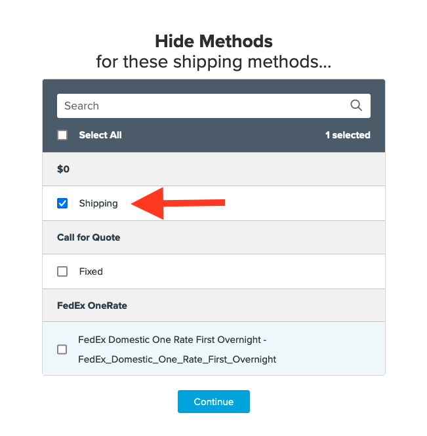Click the Fixed label text
427x436 pixels.
tap(91, 271)
